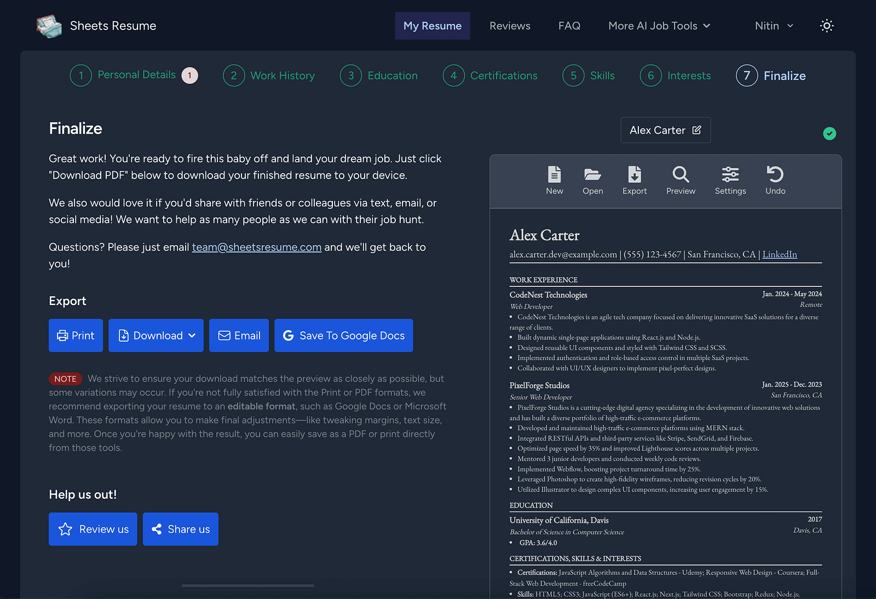Go to the Reviews page
876x599 pixels.
coord(510,26)
